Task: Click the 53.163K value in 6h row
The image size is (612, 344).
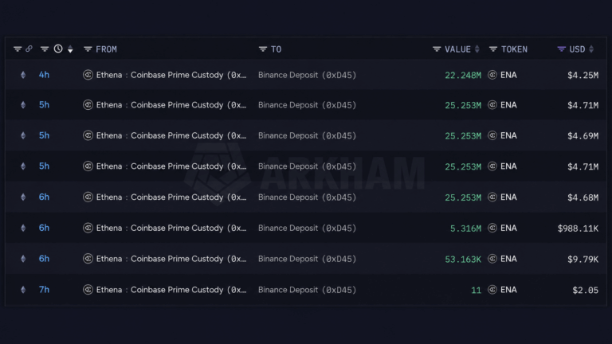Action: coord(463,259)
